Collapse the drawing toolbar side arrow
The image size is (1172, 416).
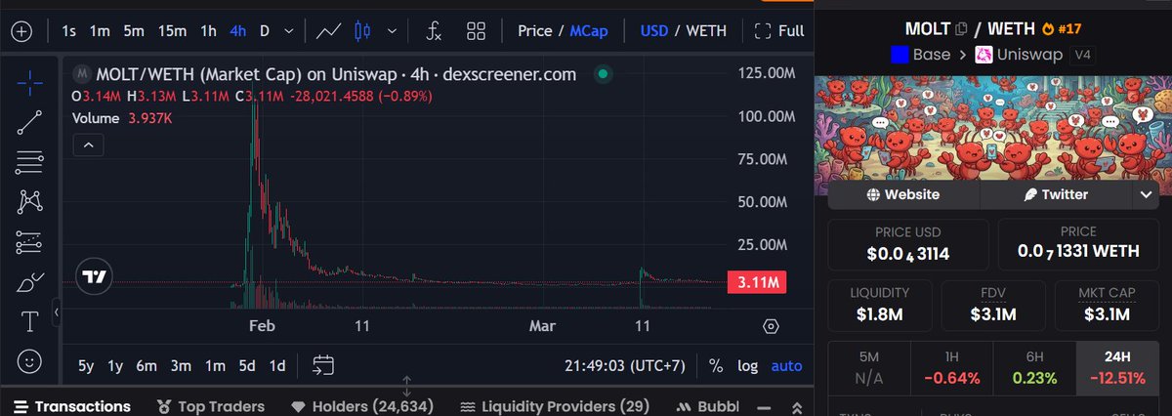[x=56, y=312]
